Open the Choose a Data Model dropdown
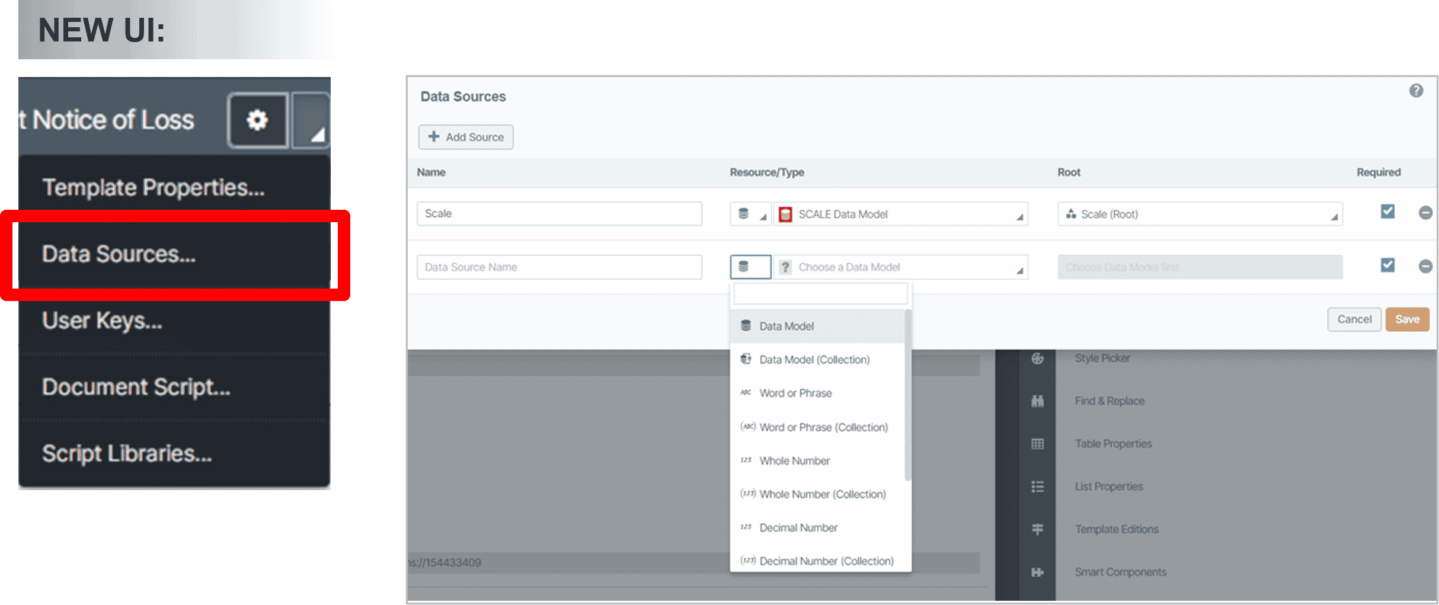 click(x=901, y=267)
